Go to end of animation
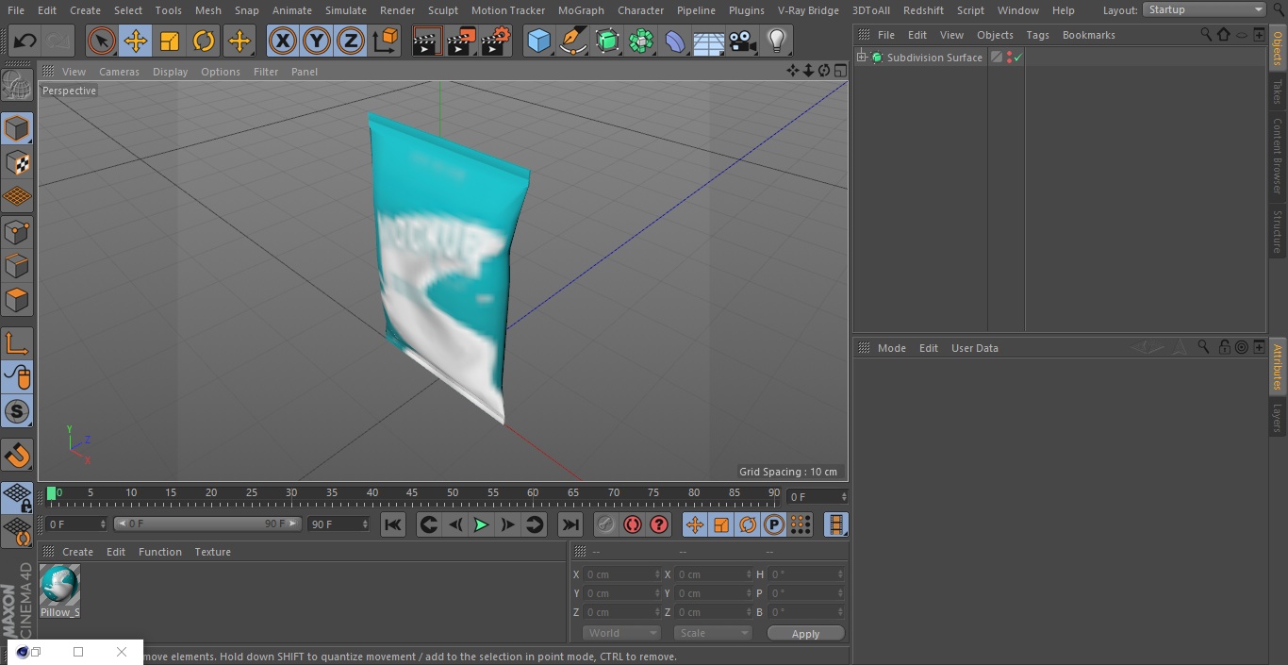Image resolution: width=1288 pixels, height=665 pixels. coord(570,524)
